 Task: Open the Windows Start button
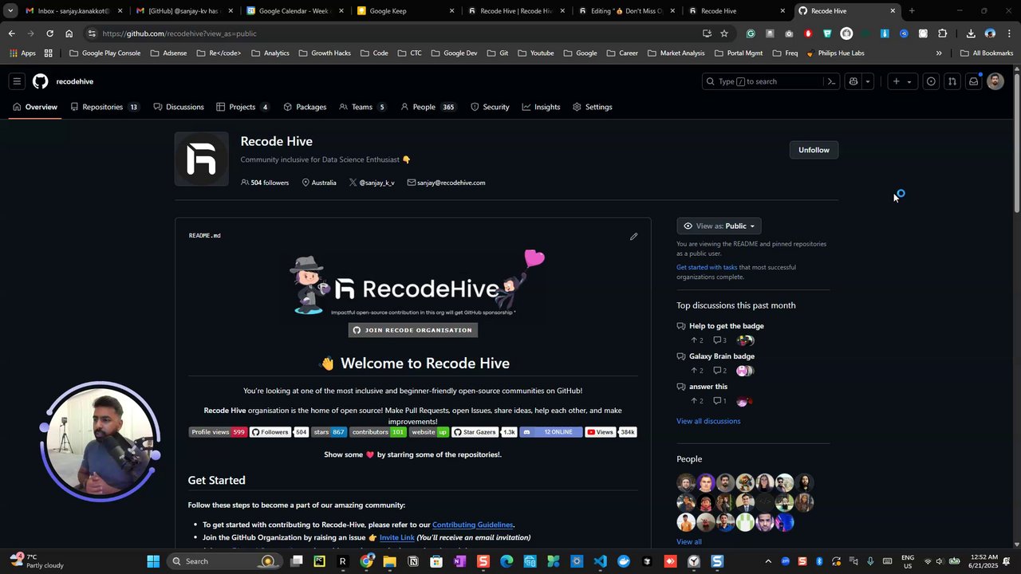tap(153, 561)
